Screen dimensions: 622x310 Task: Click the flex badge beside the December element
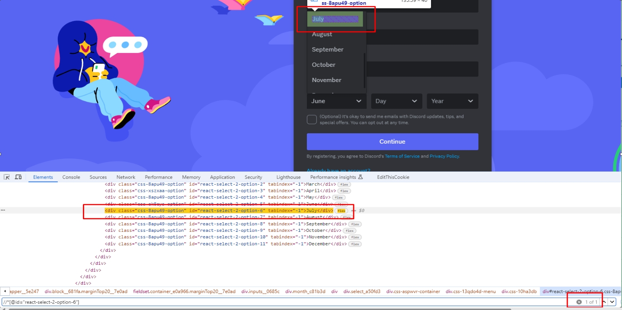(355, 244)
